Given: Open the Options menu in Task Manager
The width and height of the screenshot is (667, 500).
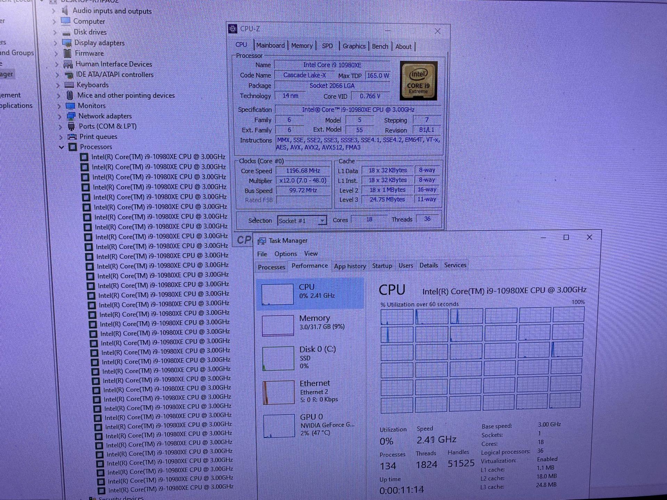Looking at the screenshot, I should coord(286,253).
